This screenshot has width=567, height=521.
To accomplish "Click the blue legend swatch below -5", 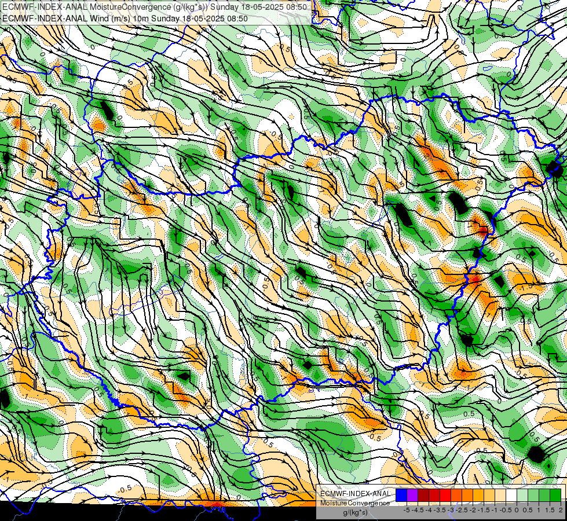I will click(401, 496).
